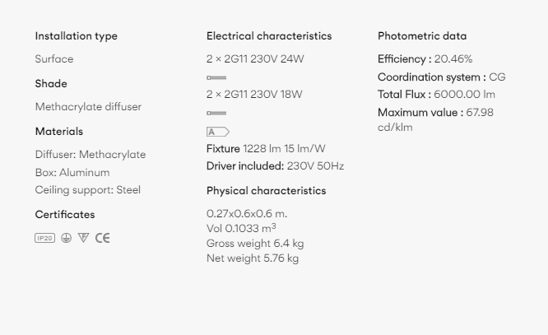
Task: Click the CE marking icon
Action: click(102, 238)
